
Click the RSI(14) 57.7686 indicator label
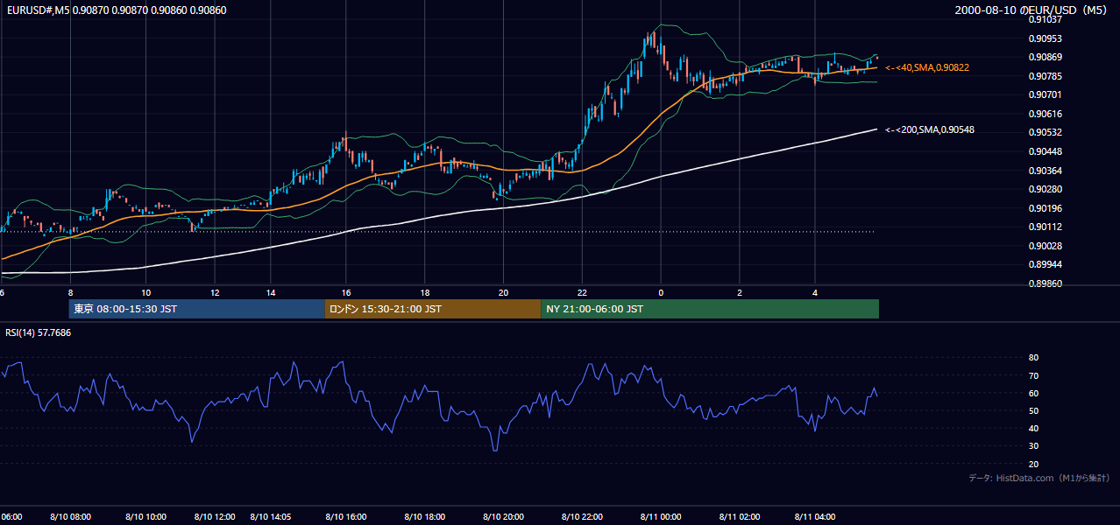tap(39, 332)
